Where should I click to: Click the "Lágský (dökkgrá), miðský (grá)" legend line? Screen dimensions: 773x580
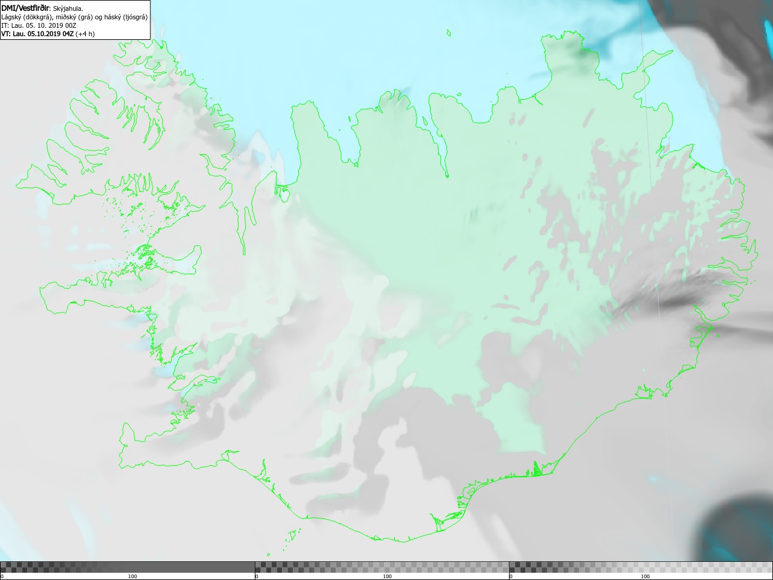75,17
